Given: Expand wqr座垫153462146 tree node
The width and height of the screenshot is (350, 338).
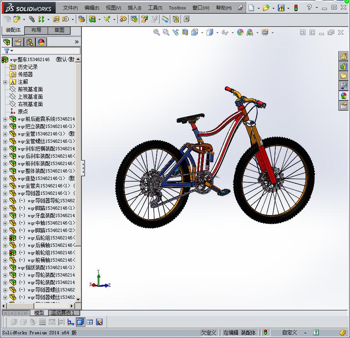Looking at the screenshot, I should [5, 179].
